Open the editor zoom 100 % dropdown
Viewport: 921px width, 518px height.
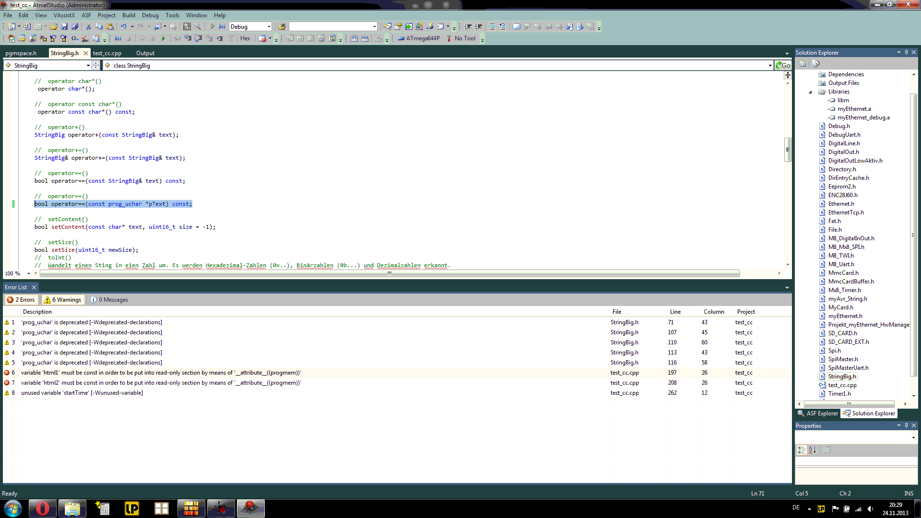coord(29,273)
